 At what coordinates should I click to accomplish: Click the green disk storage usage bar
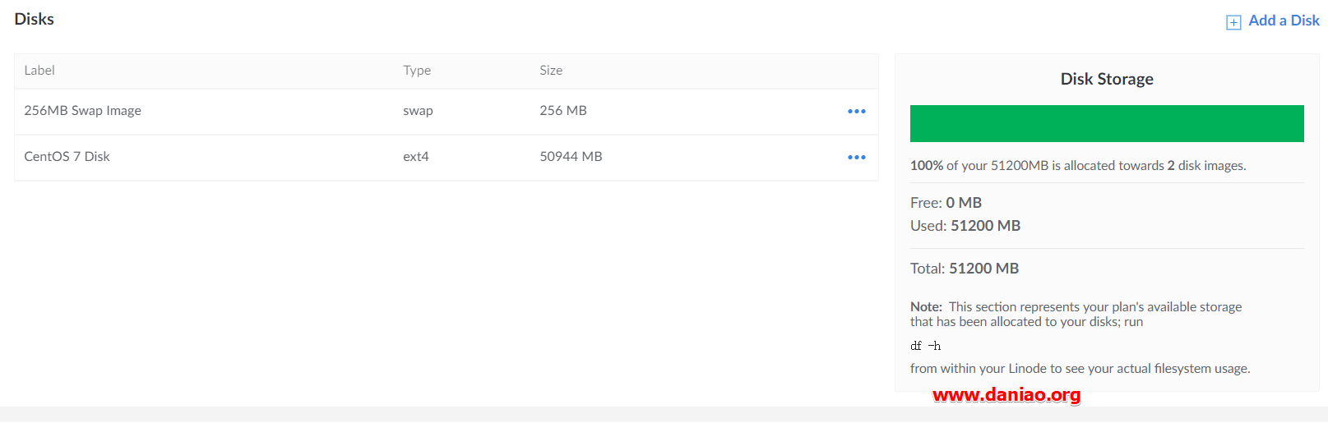tap(1107, 123)
